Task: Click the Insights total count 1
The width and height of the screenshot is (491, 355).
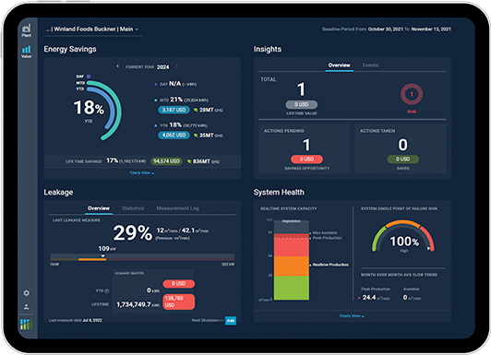Action: pyautogui.click(x=301, y=89)
